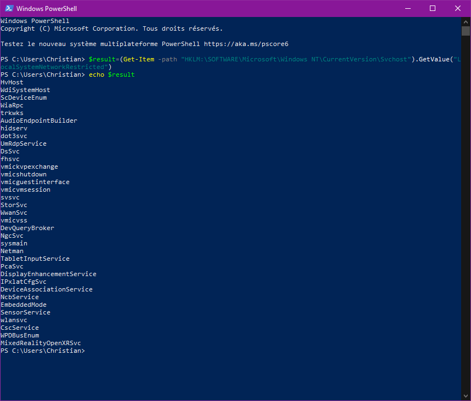Click the 'ocalSystemNetworkRestricted' wrapped string
This screenshot has height=401, width=471.
54,67
